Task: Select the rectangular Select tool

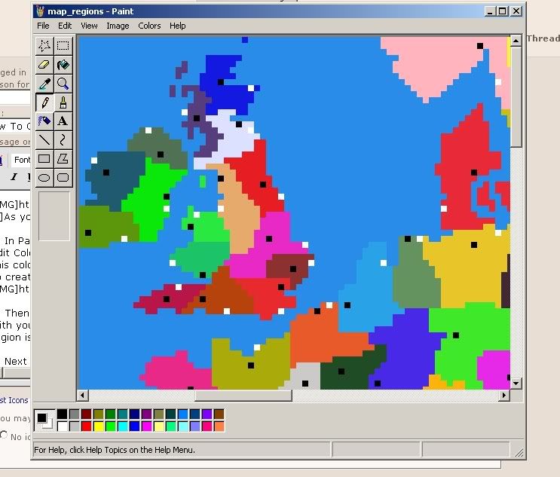Action: point(63,46)
